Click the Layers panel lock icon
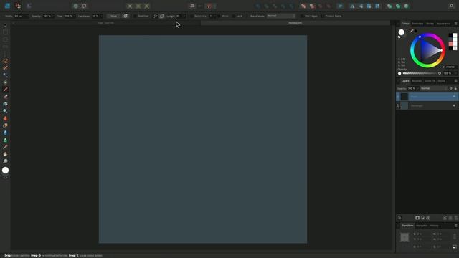459x258 pixels. [455, 88]
